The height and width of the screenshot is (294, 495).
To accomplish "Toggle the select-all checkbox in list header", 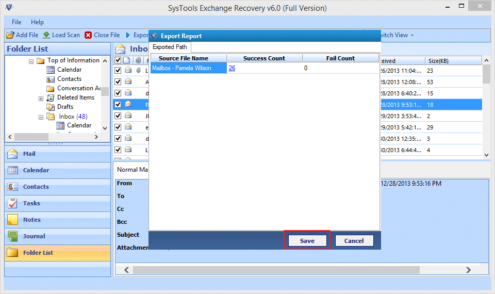I will pos(118,60).
